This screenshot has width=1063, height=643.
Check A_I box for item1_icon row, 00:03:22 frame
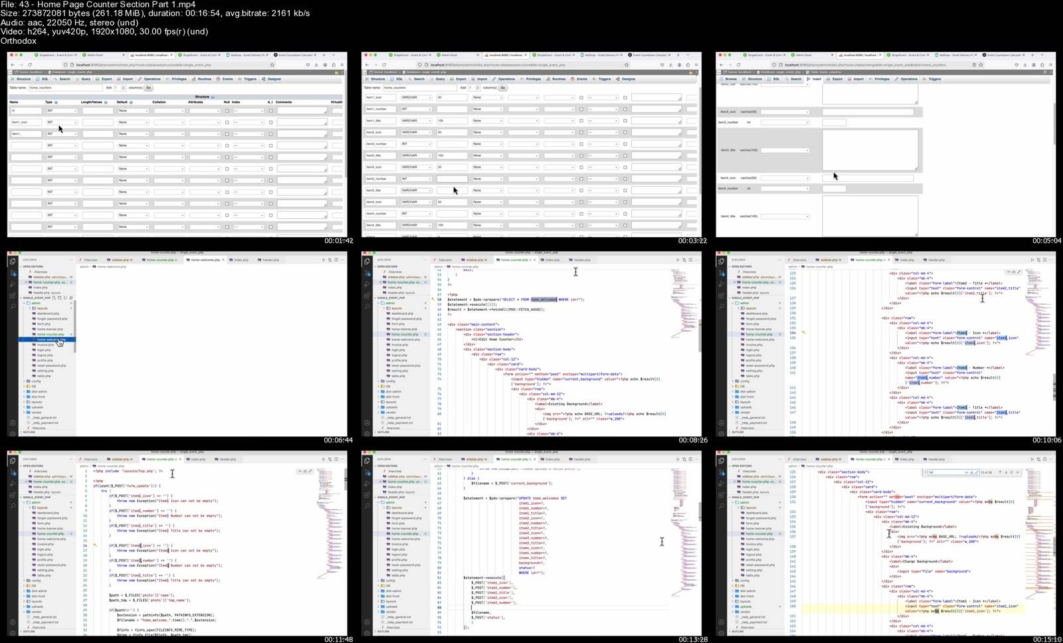click(x=625, y=98)
